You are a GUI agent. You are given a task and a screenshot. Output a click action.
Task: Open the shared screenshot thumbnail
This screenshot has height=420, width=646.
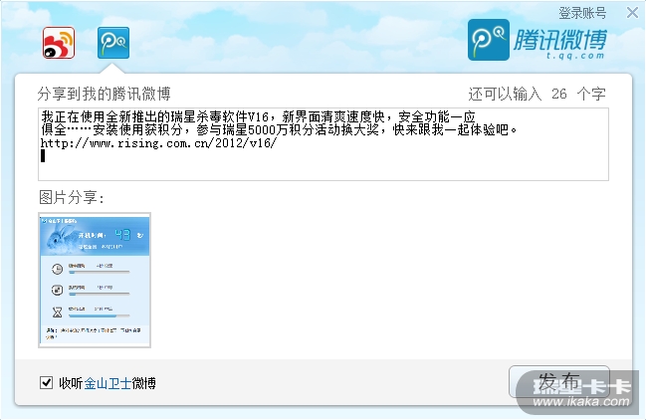pos(95,280)
